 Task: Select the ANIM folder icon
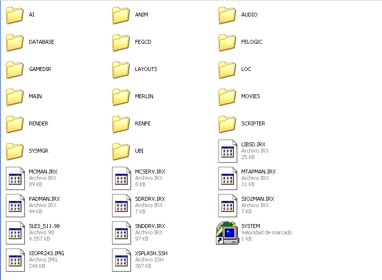click(121, 16)
